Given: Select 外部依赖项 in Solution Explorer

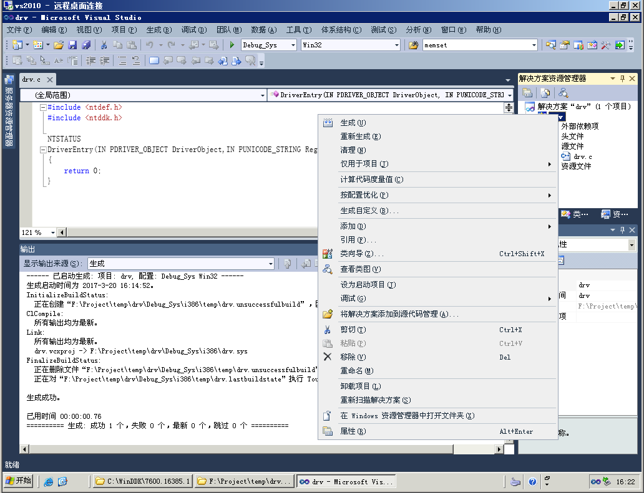Looking at the screenshot, I should [x=580, y=127].
